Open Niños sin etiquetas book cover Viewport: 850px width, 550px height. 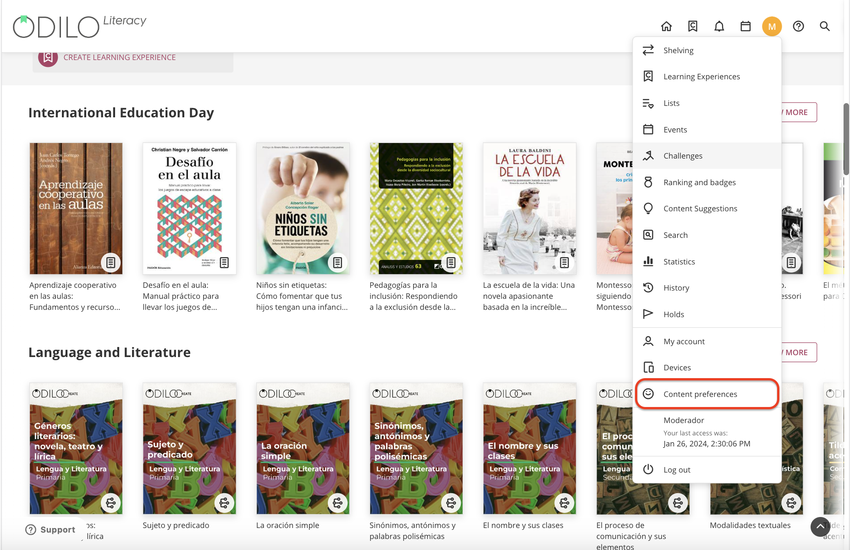point(303,209)
